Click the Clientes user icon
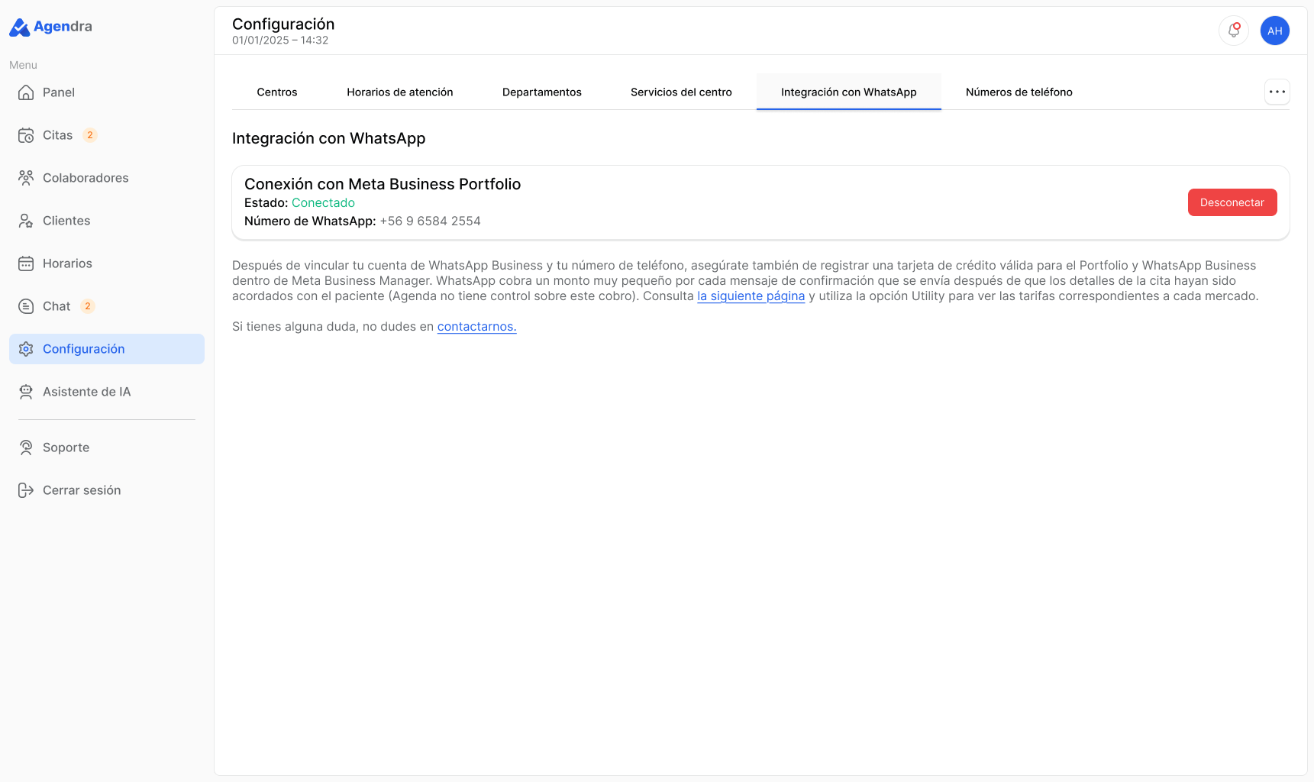1314x782 pixels. pos(26,221)
